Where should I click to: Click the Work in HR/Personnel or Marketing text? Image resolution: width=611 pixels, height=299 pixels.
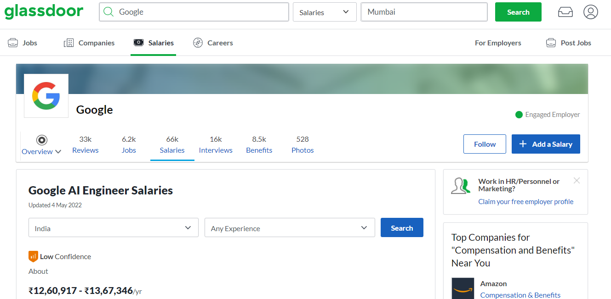click(519, 185)
